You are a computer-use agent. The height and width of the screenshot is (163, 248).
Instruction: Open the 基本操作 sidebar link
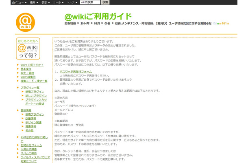26,69
